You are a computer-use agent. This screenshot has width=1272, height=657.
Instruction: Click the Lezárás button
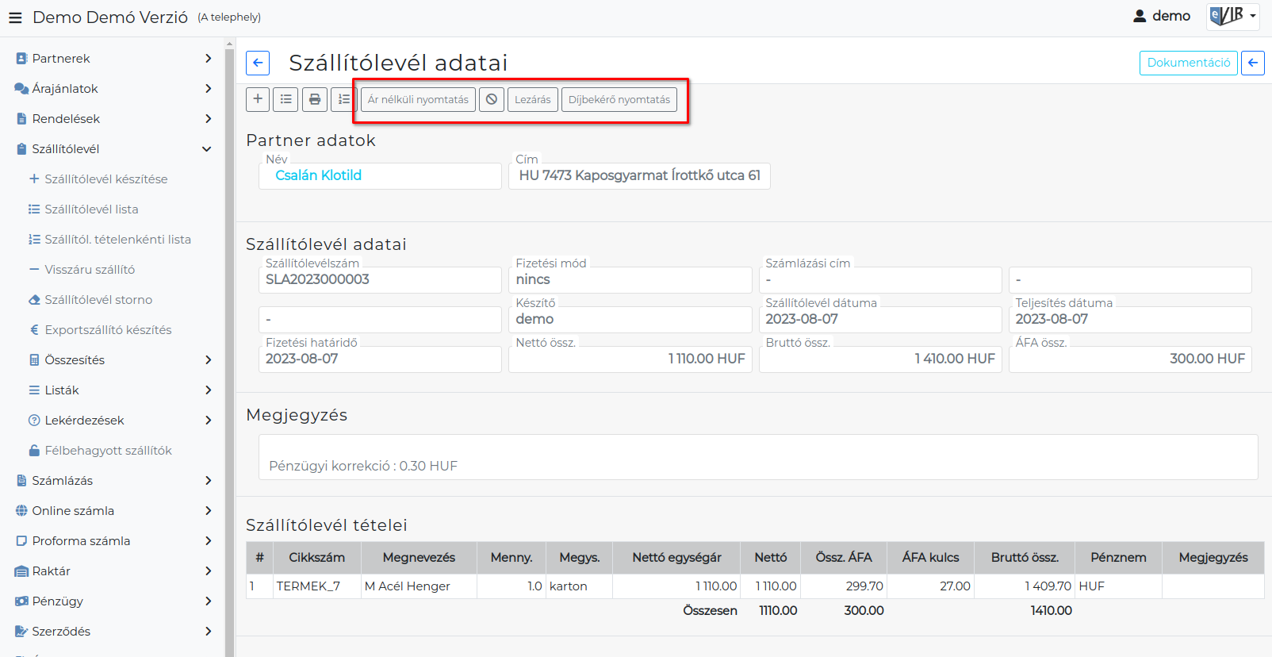tap(533, 99)
